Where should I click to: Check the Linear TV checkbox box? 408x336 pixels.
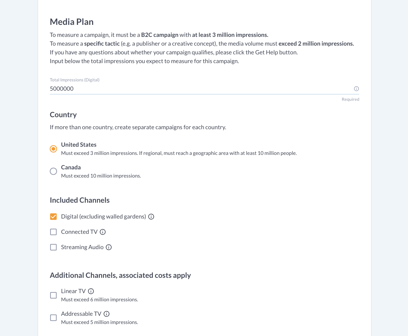53,295
